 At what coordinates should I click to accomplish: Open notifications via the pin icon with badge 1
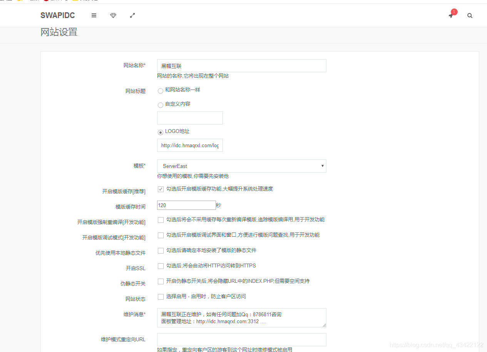point(450,16)
